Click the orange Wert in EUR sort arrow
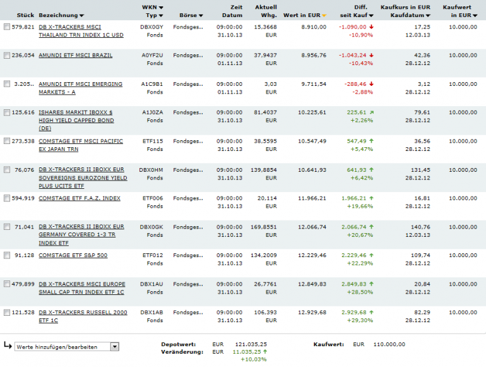 (x=324, y=15)
